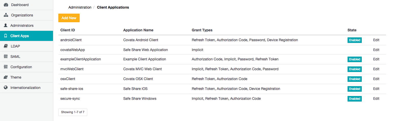This screenshot has height=121, width=395.
Task: Click the 'Showing 1-7 of 7' pager
Action: click(x=73, y=112)
